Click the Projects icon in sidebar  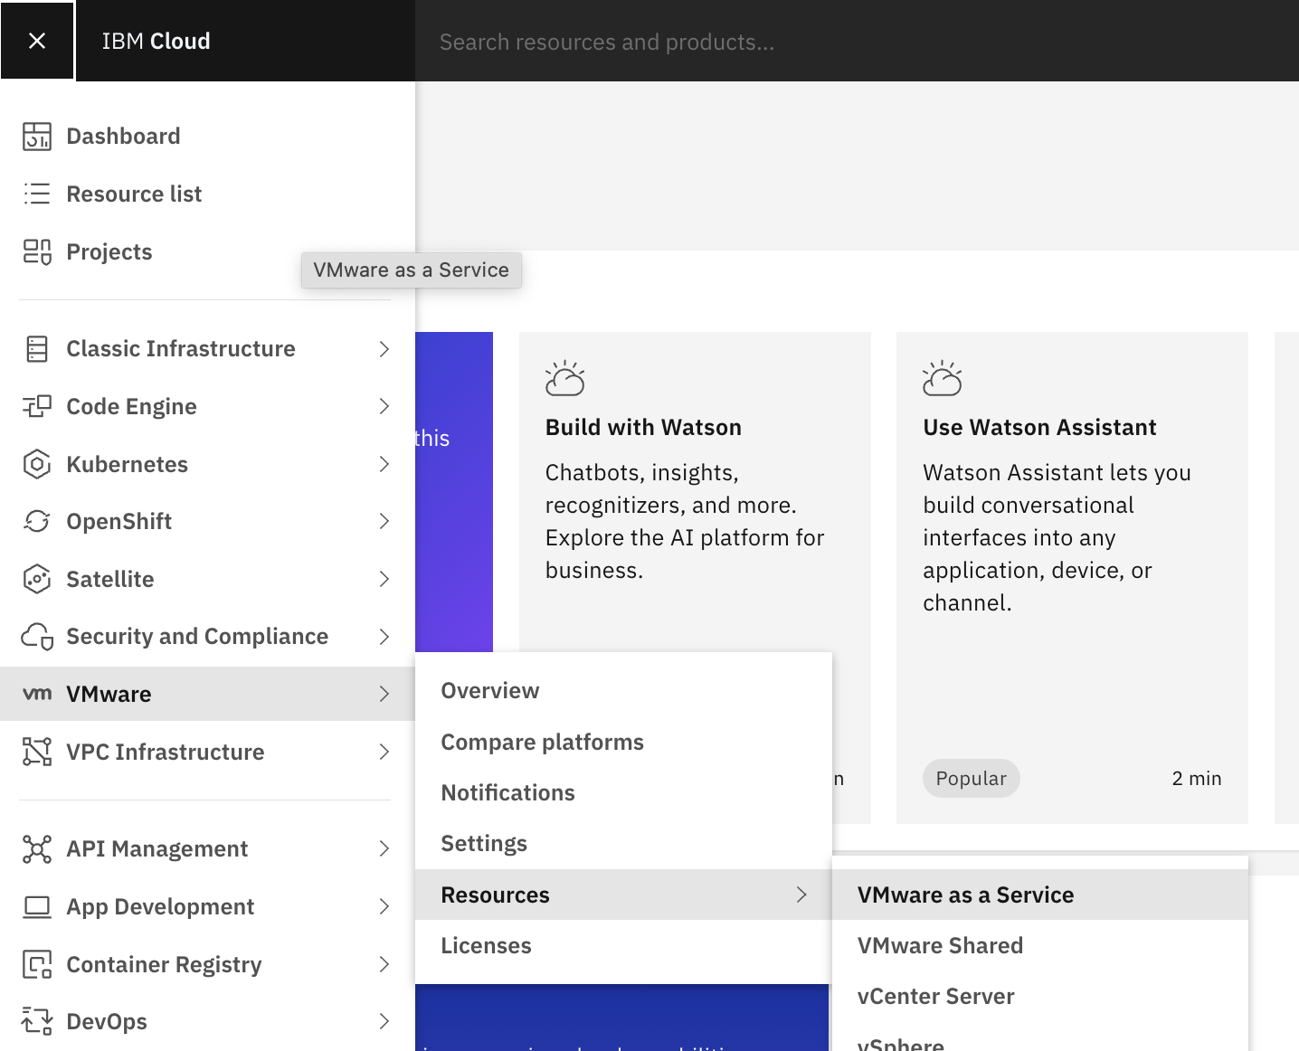pos(37,251)
